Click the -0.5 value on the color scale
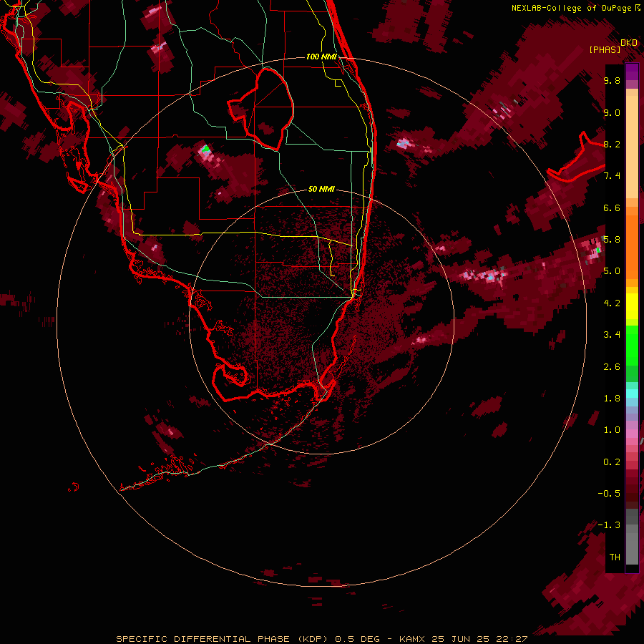 point(609,494)
